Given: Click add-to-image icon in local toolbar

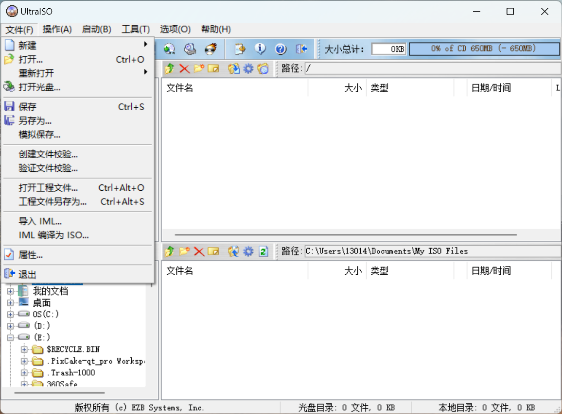Looking at the screenshot, I should (234, 251).
